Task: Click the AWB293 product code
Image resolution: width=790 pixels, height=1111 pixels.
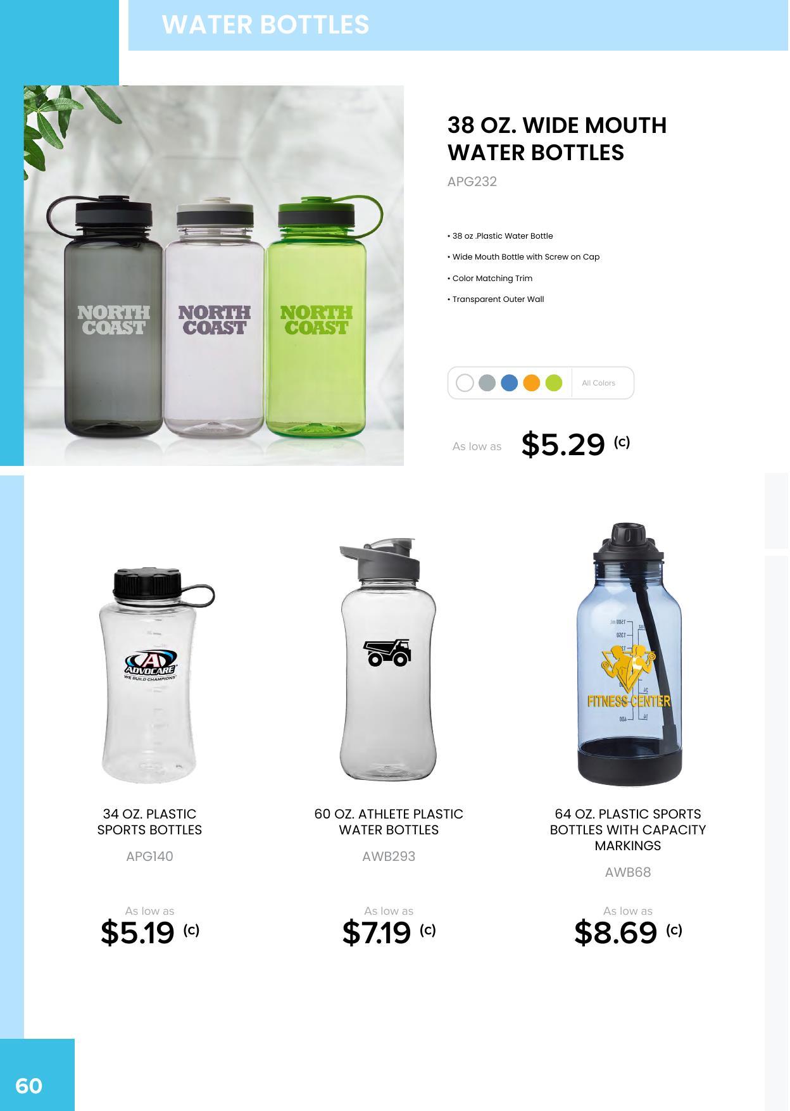Action: tap(389, 857)
